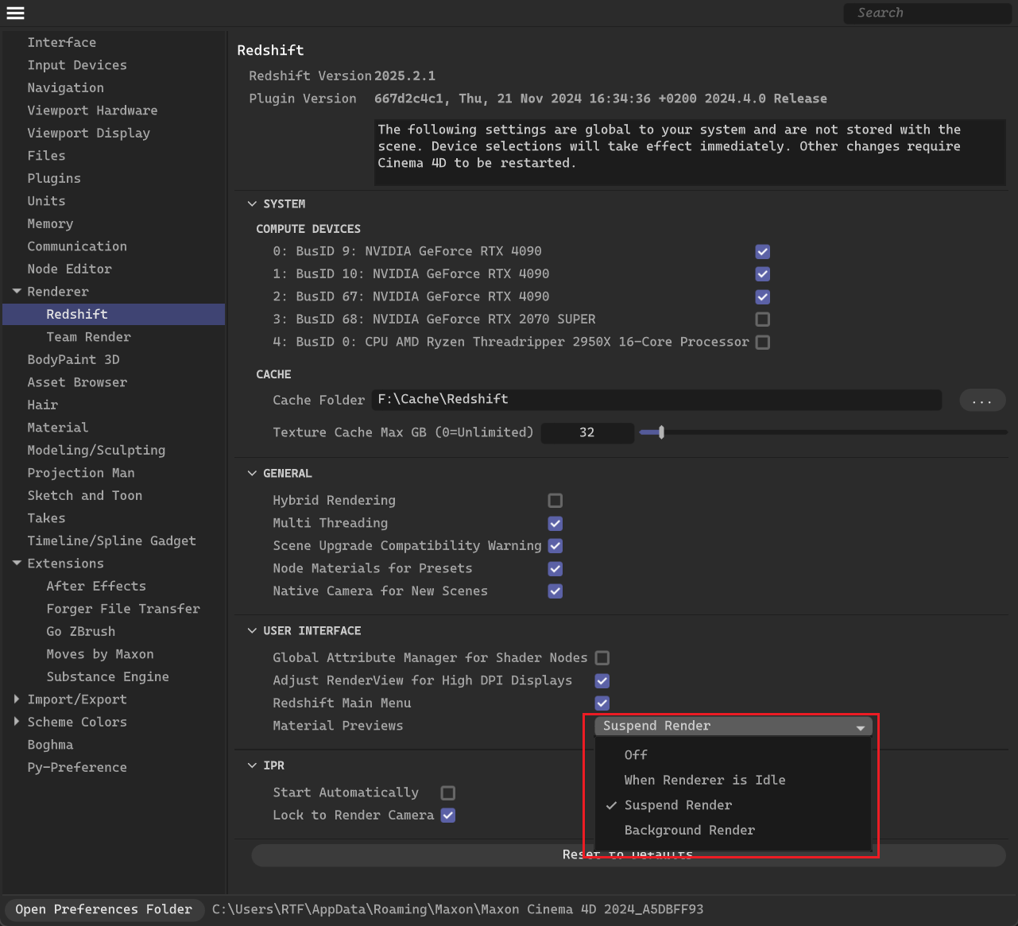
Task: Collapse the Extensions tree node
Action: click(17, 564)
